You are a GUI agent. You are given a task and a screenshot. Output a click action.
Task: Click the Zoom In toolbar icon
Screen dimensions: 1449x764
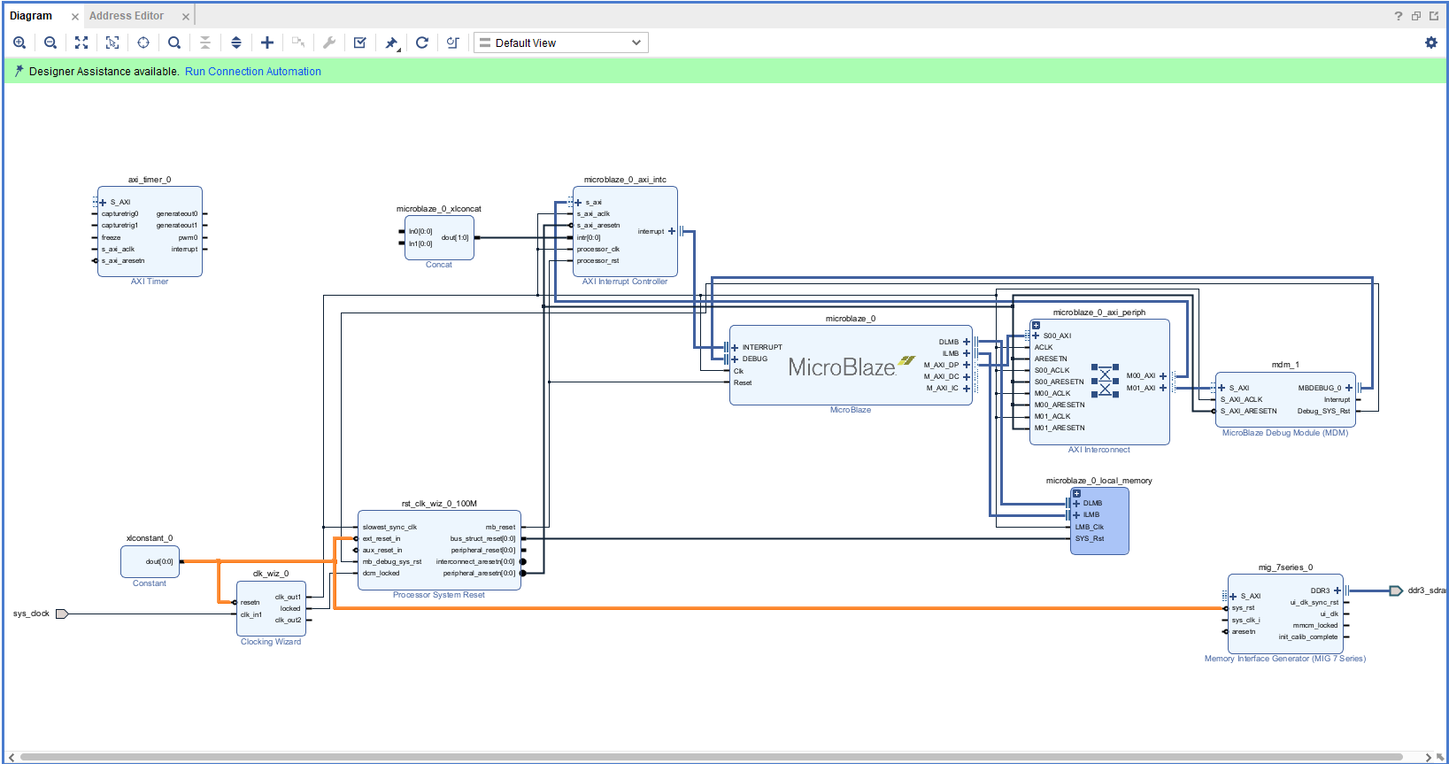point(19,42)
